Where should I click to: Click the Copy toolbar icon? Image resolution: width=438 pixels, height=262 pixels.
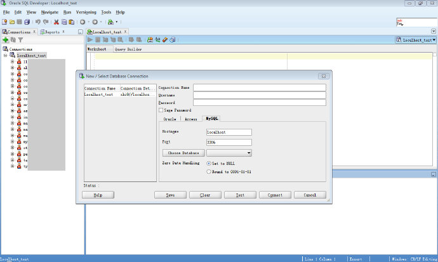tap(64, 22)
